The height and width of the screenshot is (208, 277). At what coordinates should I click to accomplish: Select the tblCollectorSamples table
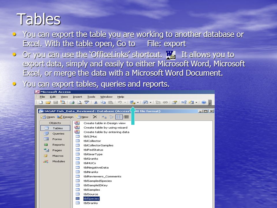point(98,145)
